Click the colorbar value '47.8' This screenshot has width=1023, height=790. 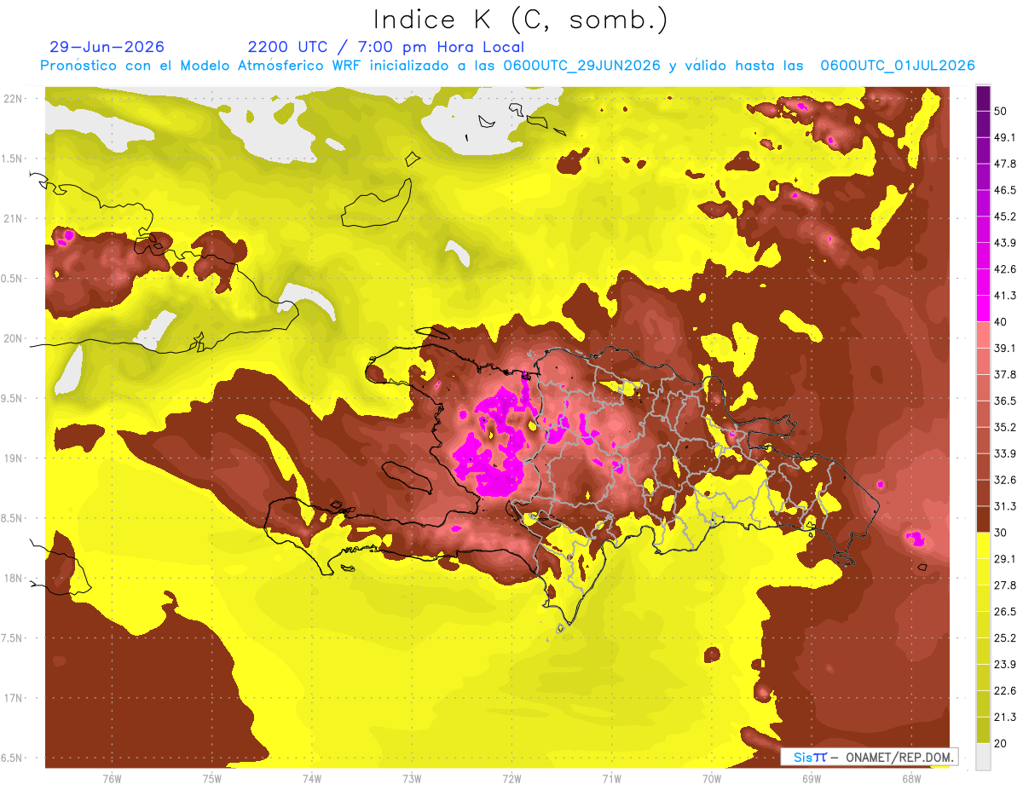coord(1005,163)
